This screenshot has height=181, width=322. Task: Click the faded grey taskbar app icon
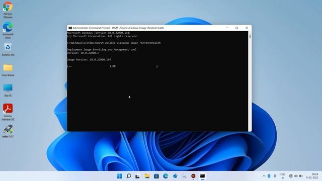pyautogui.click(x=184, y=176)
